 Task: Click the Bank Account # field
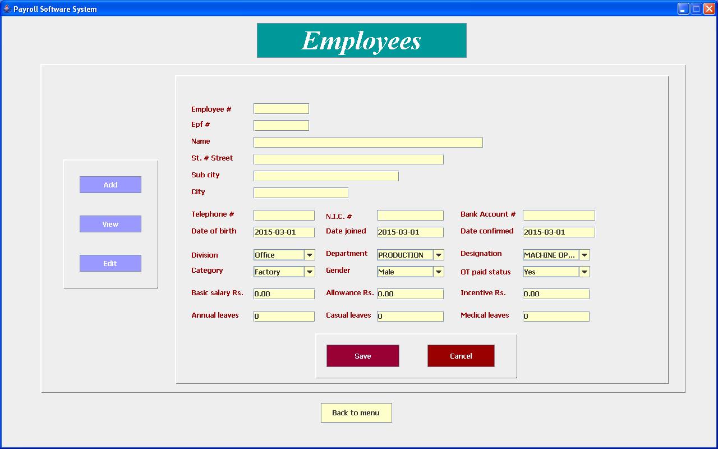558,215
